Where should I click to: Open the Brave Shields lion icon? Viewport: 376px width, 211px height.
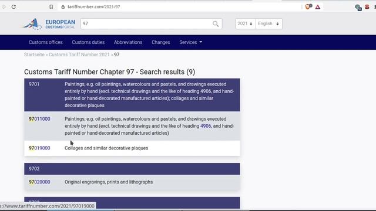308,6
